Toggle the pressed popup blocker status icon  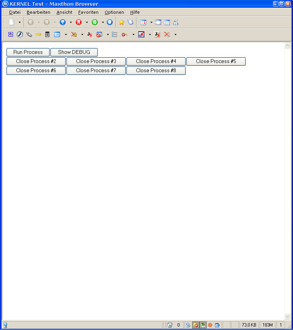[x=196, y=325]
